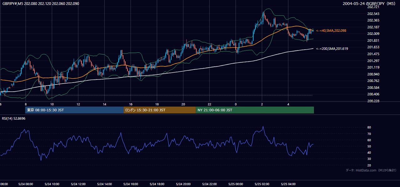Click the '5/24 22:00' bottom time label

click(x=209, y=184)
